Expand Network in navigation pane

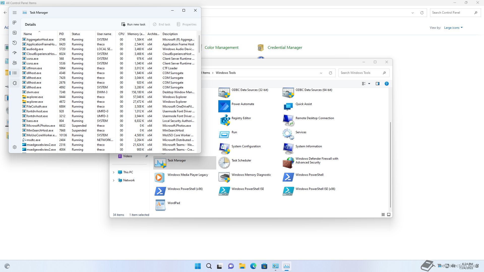113,180
